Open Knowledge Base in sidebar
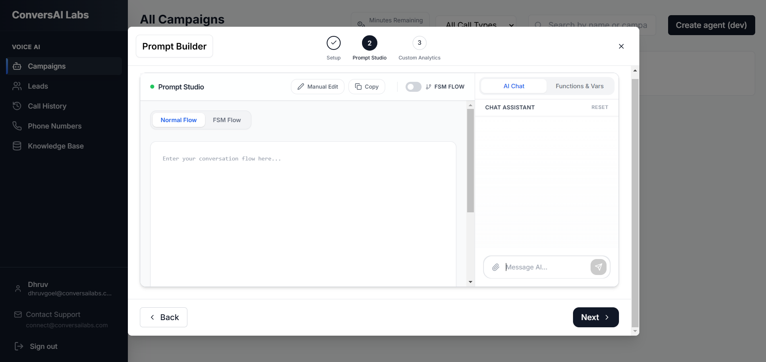 [x=64, y=146]
